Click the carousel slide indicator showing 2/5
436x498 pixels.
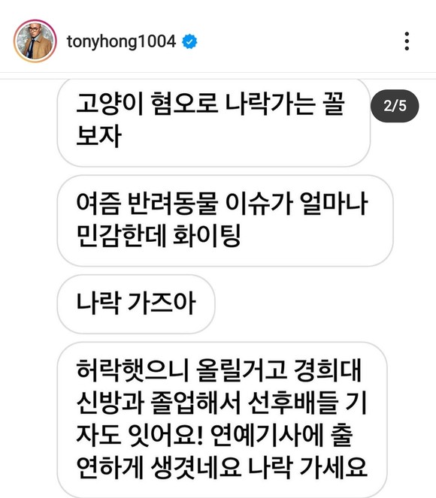point(395,106)
